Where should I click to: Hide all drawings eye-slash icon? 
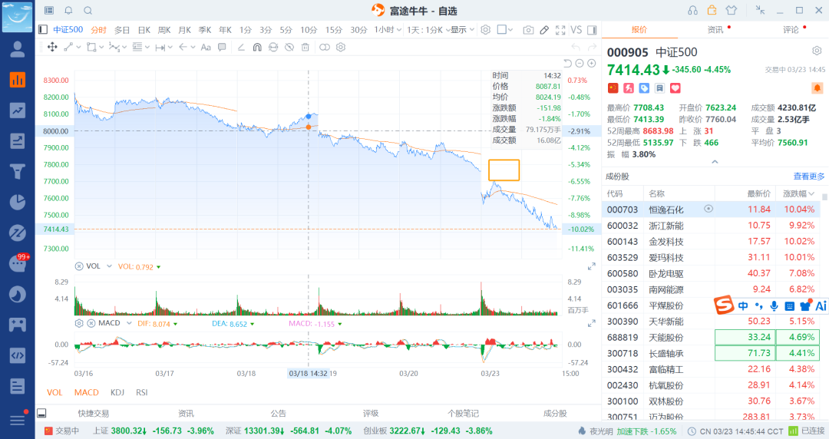point(289,47)
